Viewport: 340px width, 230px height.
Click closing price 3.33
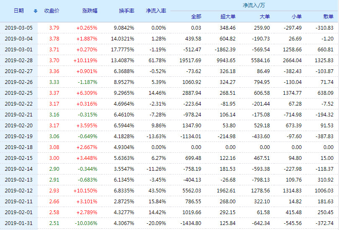pos(54,82)
